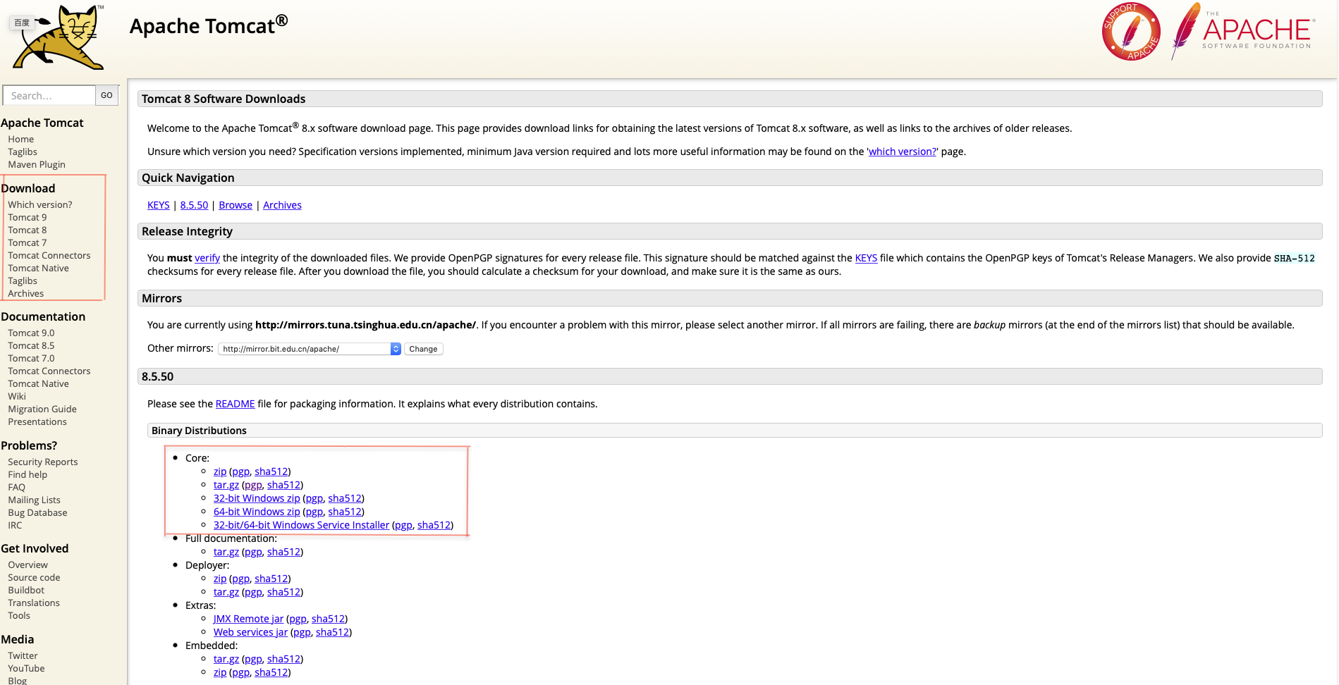Open Twitter under Media
The height and width of the screenshot is (685, 1339).
[23, 655]
